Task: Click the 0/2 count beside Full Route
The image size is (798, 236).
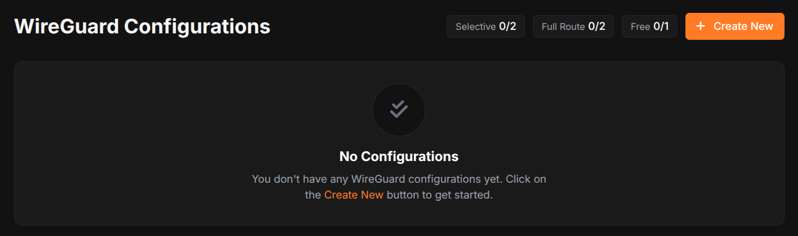Action: (597, 26)
